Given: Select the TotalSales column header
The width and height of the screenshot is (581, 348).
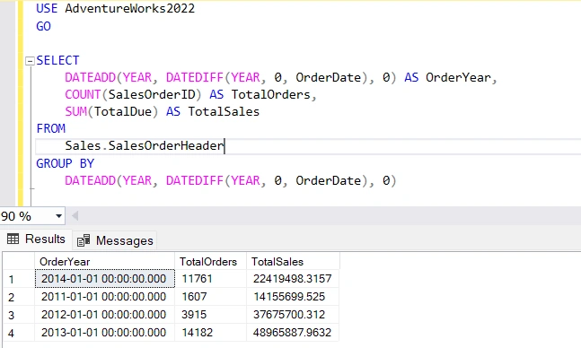Looking at the screenshot, I should point(293,261).
